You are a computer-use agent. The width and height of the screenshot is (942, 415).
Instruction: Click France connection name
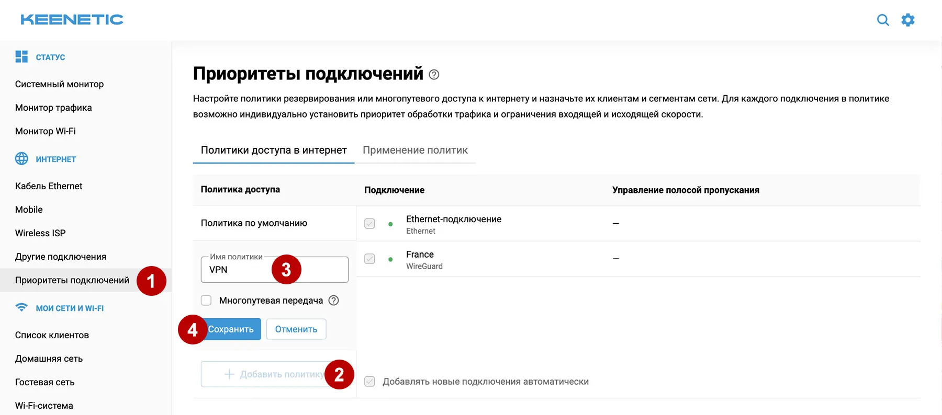coord(420,255)
